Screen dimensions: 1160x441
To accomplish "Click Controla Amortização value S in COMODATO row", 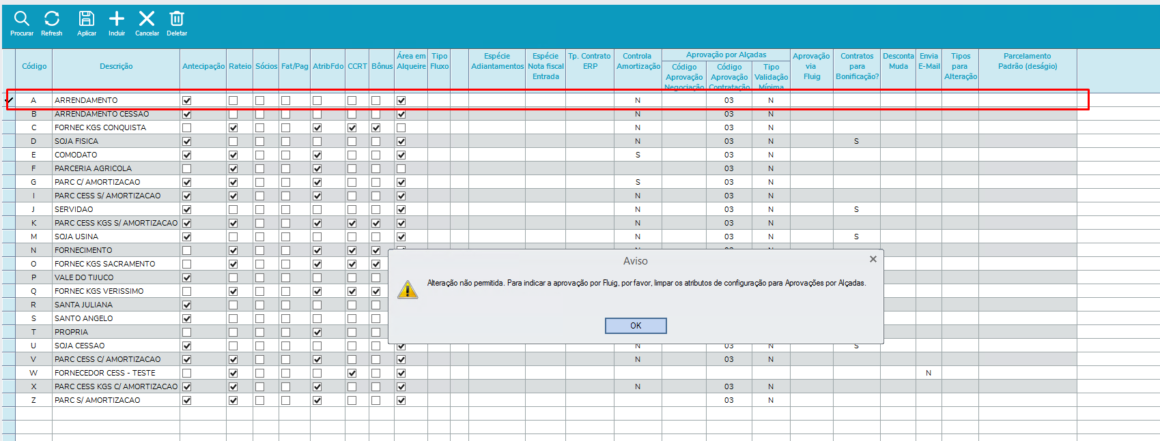I will click(638, 155).
